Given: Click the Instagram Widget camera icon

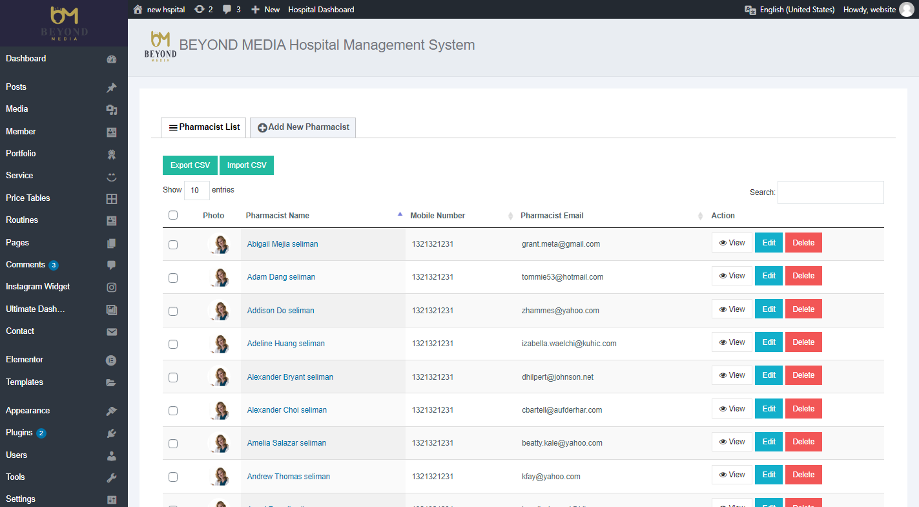Looking at the screenshot, I should pos(111,287).
